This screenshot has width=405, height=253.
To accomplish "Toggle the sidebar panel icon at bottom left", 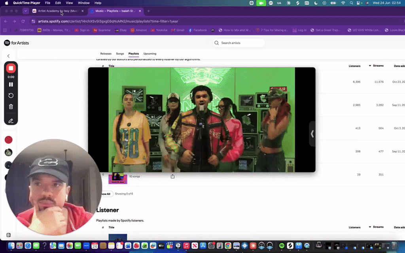I will 9,235.
